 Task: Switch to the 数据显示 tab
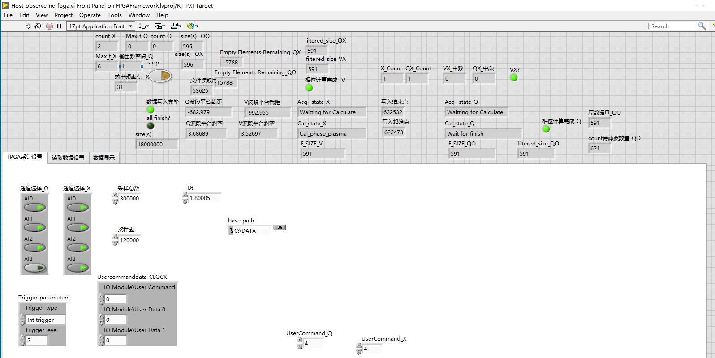(x=104, y=158)
